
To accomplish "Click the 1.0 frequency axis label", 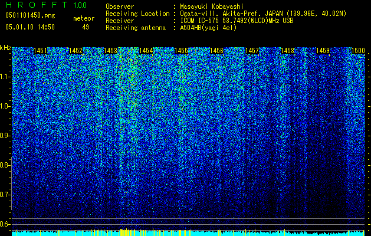I will [5, 106].
